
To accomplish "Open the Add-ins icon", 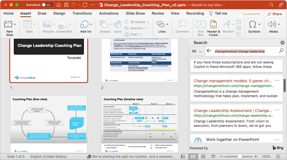I will [x=84, y=24].
